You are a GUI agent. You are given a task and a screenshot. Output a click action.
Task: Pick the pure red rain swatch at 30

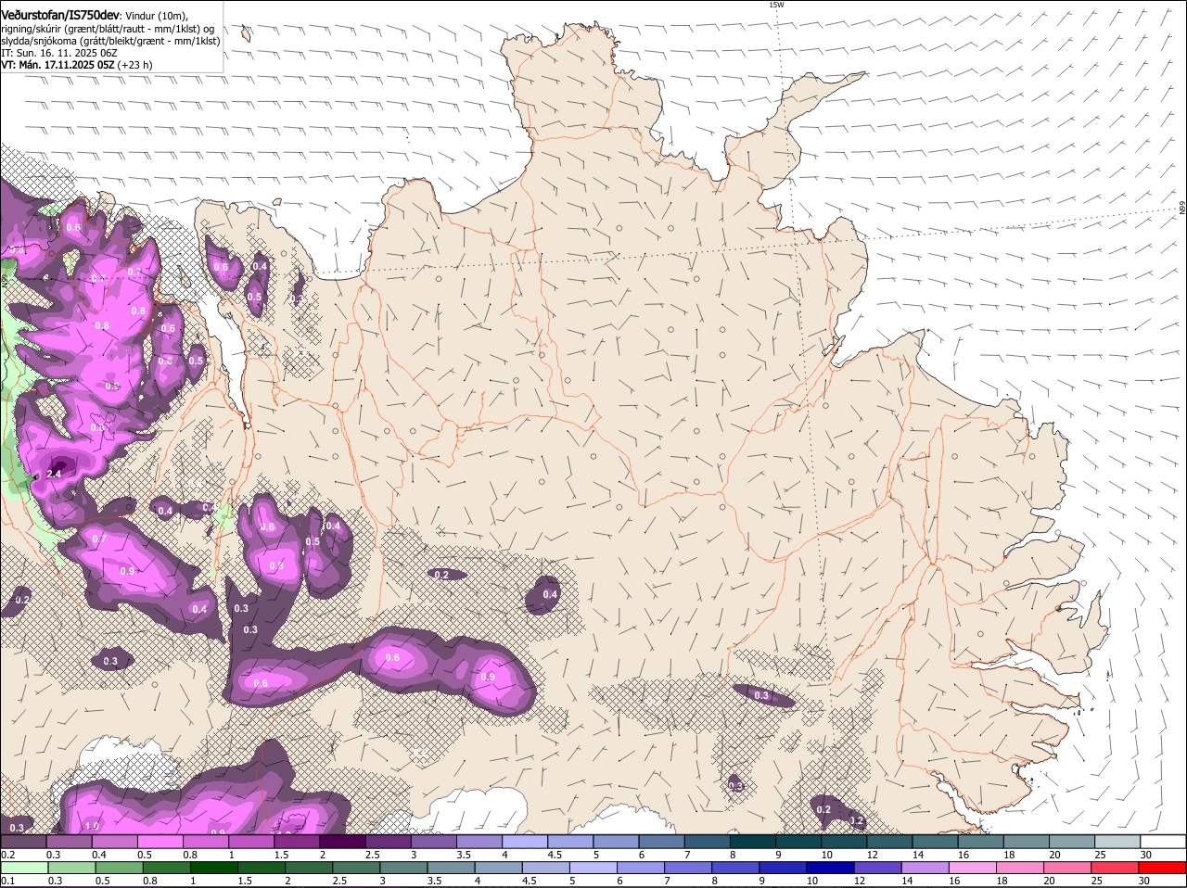[x=1163, y=869]
